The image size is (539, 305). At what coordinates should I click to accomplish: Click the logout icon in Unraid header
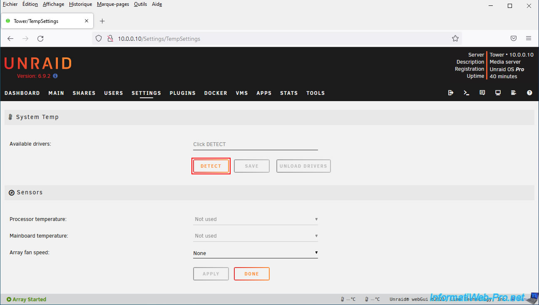(450, 93)
